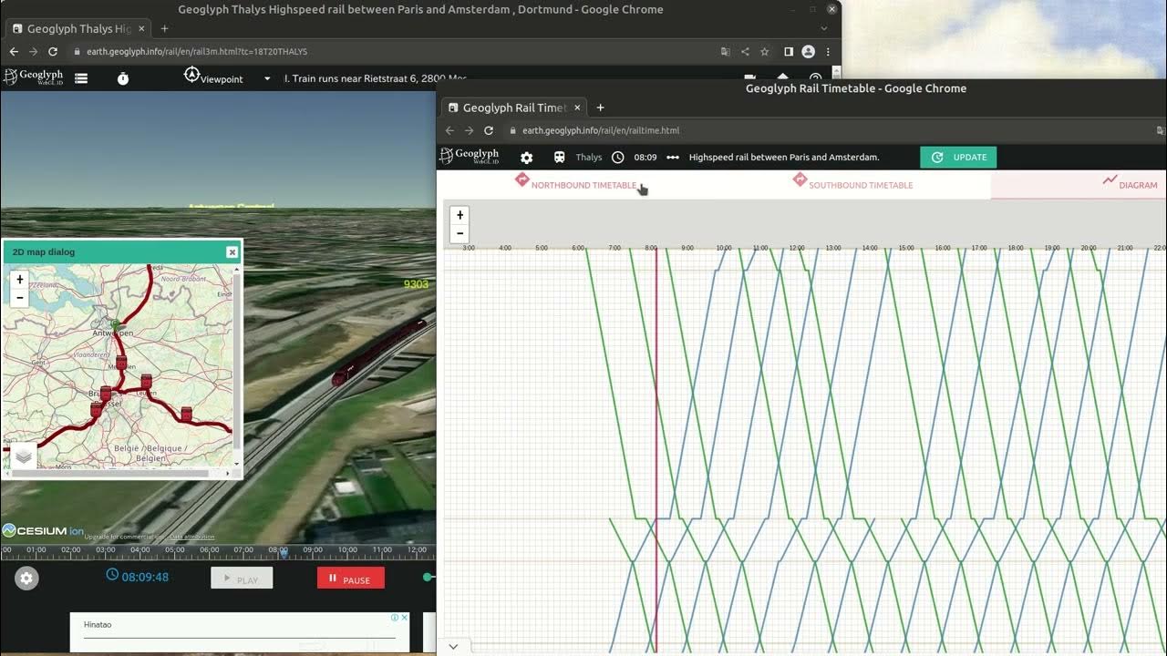
Task: Zoom out on the 2D map dialog
Action: coord(19,297)
